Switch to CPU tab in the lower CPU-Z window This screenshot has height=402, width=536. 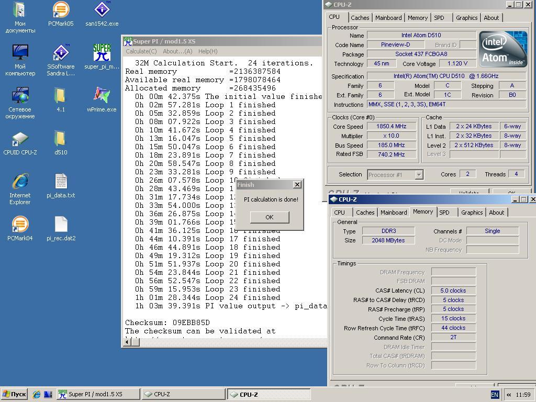point(339,213)
